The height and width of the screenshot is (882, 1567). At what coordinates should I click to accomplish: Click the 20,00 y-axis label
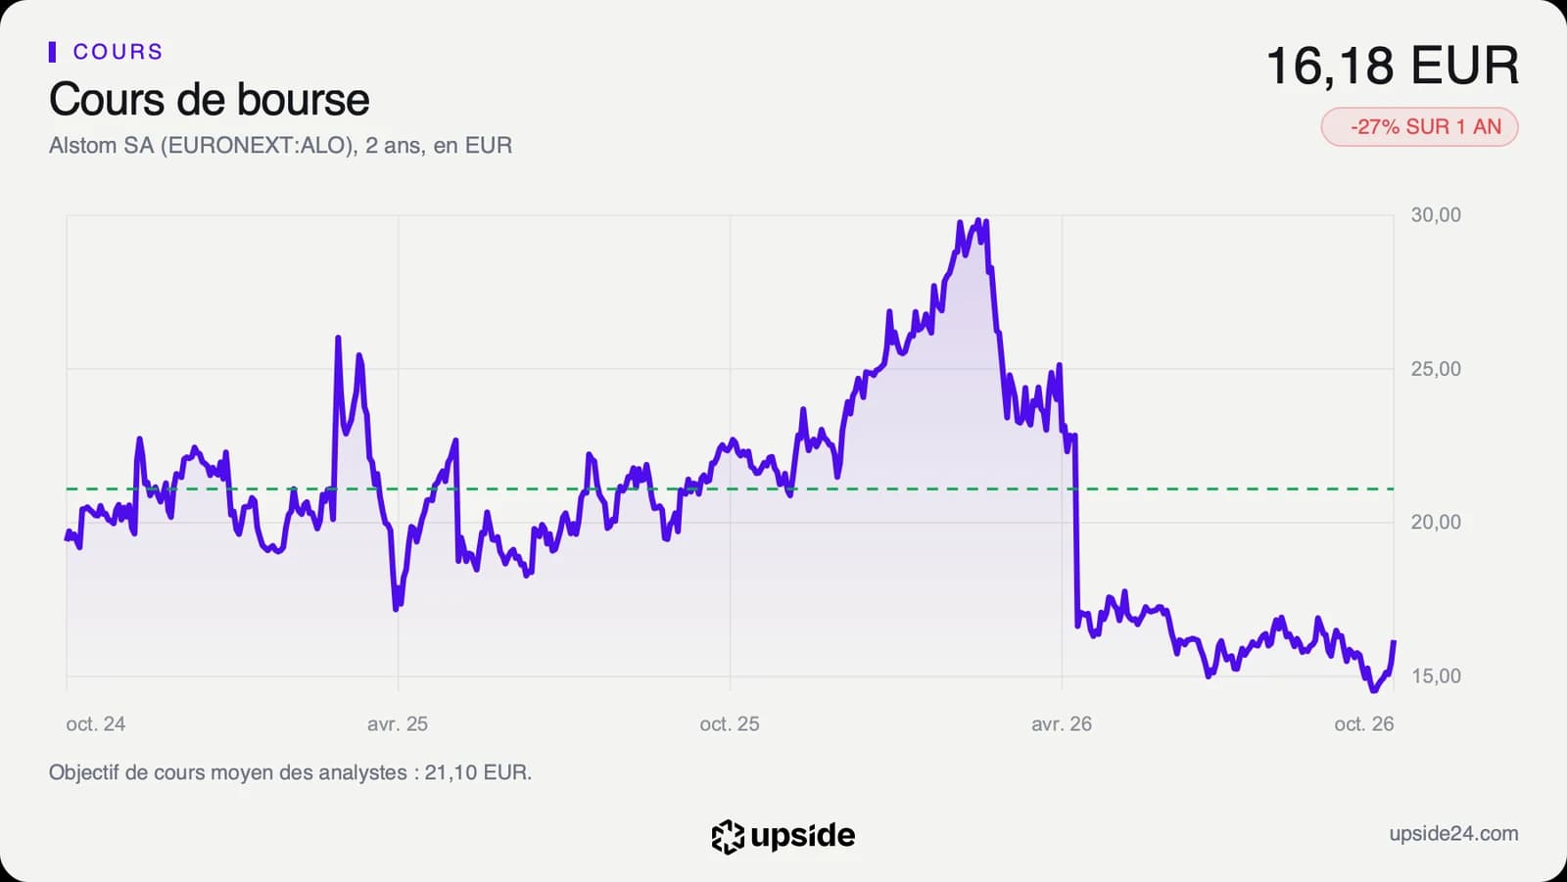coord(1436,523)
